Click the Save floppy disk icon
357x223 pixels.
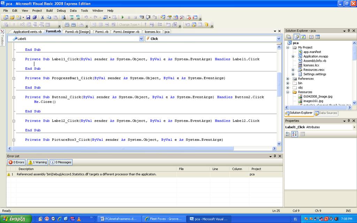coord(28,17)
